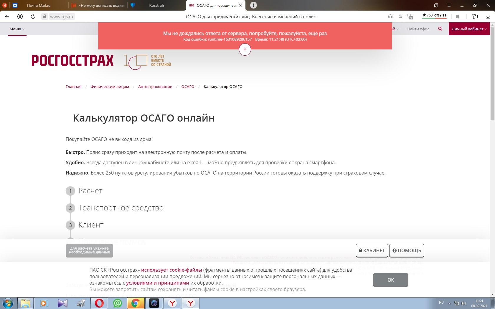Viewport: 495px width, 309px height.
Task: Go back with the browser back arrow
Action: pyautogui.click(x=7, y=16)
